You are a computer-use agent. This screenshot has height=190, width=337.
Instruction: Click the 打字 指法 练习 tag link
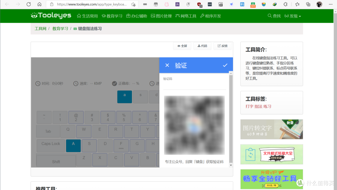pyautogui.click(x=258, y=106)
